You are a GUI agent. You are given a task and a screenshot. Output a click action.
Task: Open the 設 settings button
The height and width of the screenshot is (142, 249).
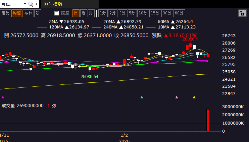coord(38,13)
